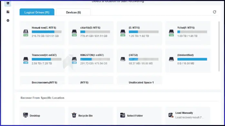Click the Windows drive icon for C: NTFS
This screenshot has width=225, height=126.
26,33
